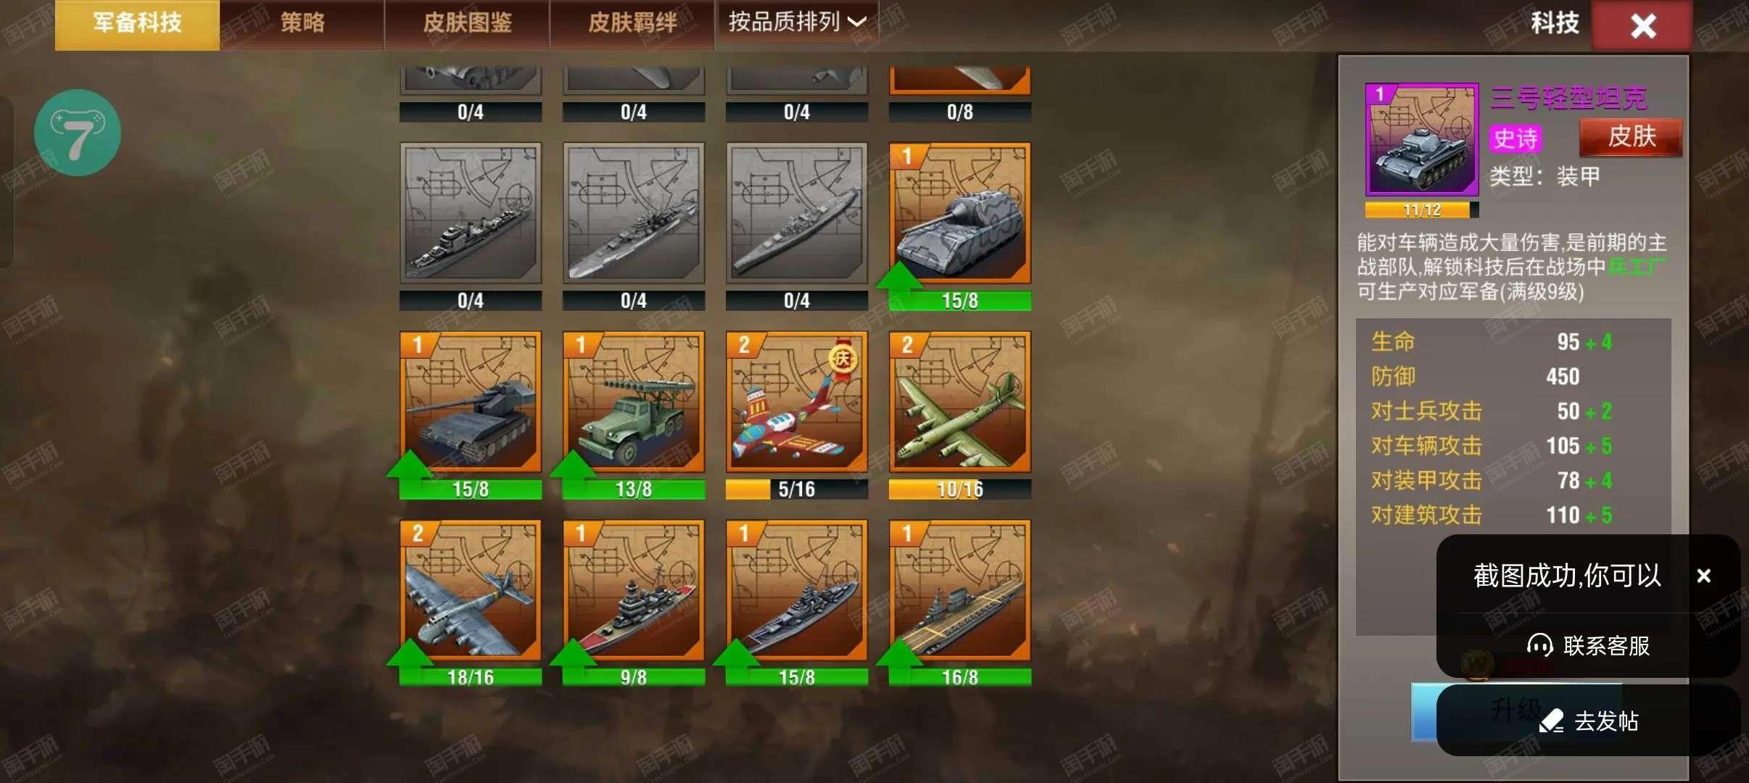Screen dimensions: 1749x783
Task: Tap 去发帖 to post the screenshot
Action: coord(1588,721)
